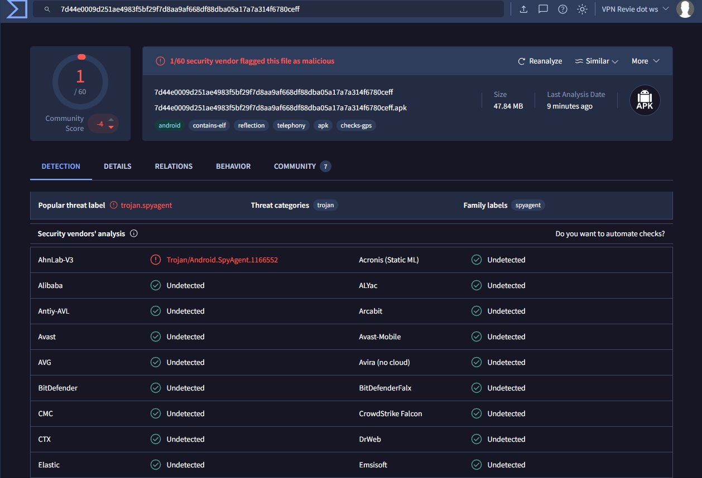This screenshot has width=702, height=478.
Task: Click the 47.84 MB size value
Action: point(508,106)
